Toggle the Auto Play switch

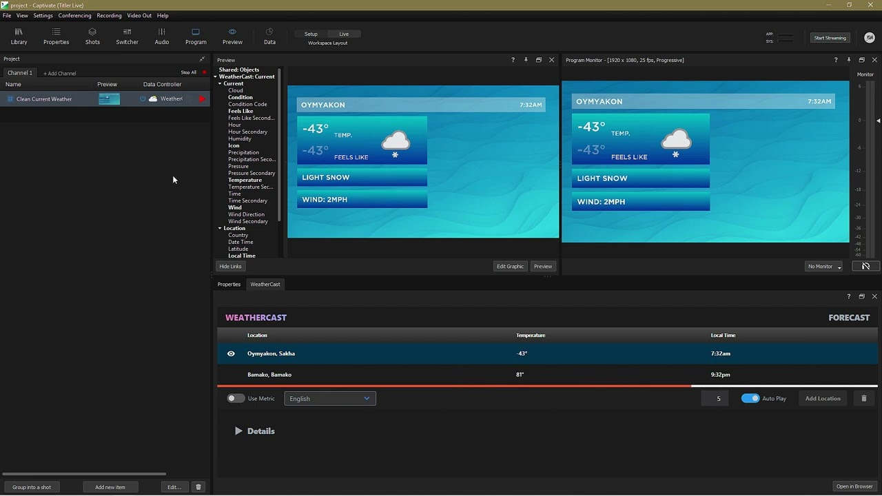click(750, 398)
